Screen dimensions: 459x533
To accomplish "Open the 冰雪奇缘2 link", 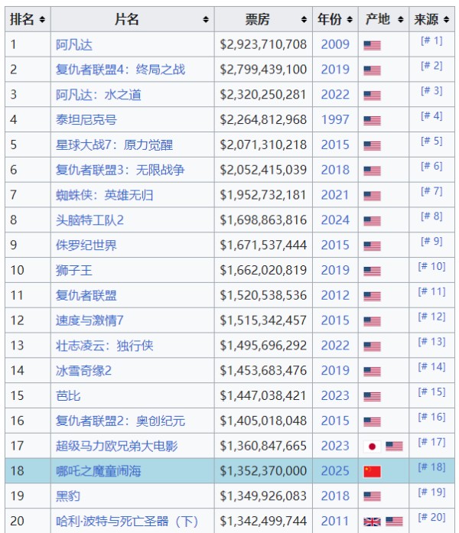I will point(83,371).
